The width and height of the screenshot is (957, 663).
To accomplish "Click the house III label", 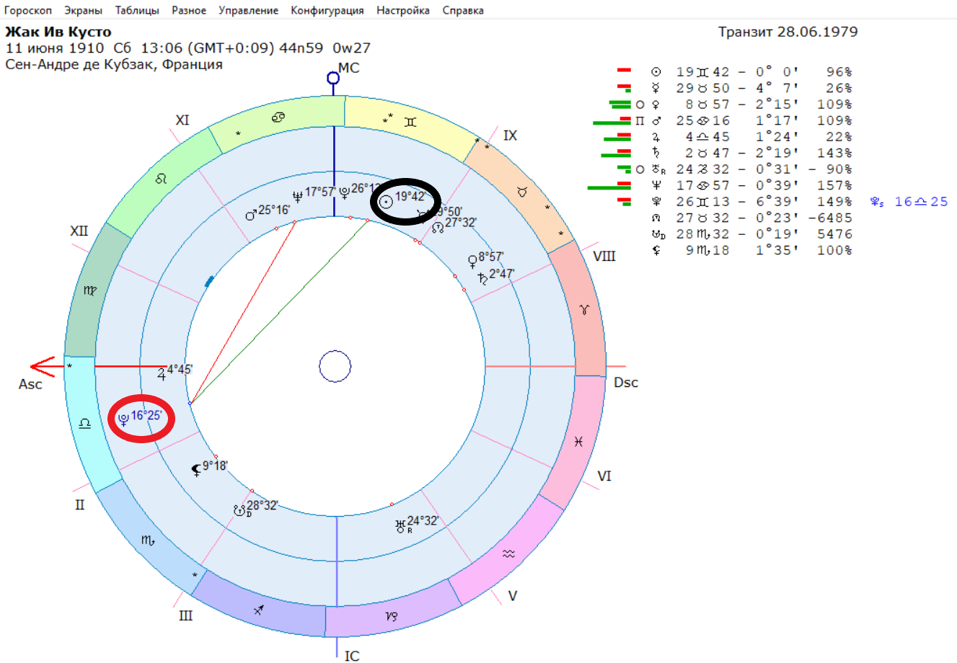I will 185,615.
